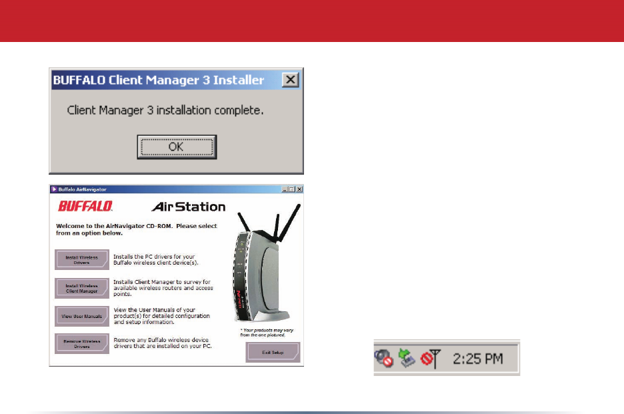Exit Setup in AirNavigator window
624x414 pixels.
pos(273,352)
